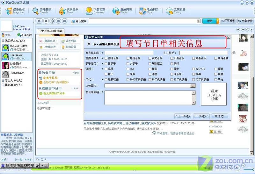
Task: Click the page vertical scrollbar down arrow
Action: [252, 153]
